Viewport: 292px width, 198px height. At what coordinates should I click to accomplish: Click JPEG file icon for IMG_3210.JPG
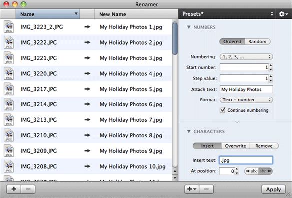coord(9,135)
